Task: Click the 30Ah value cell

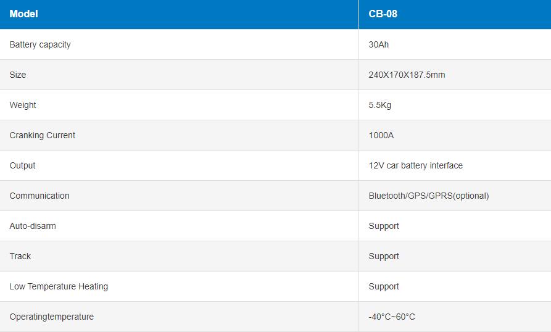Action: point(379,44)
